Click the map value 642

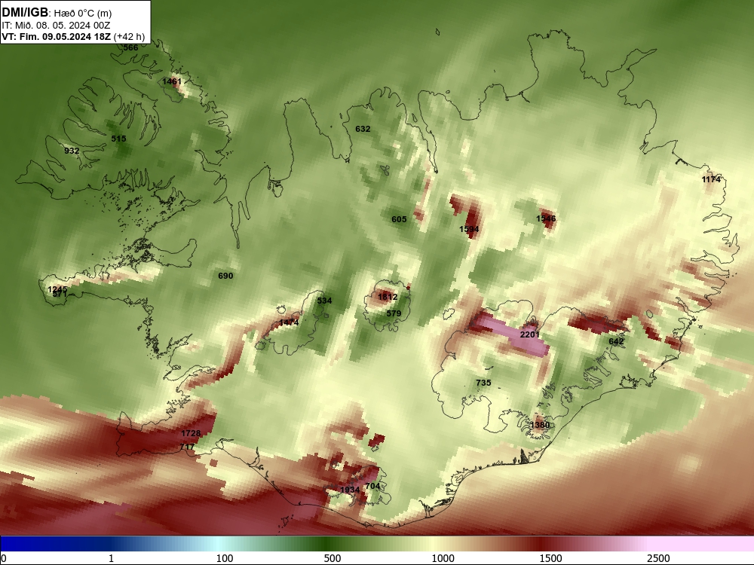[616, 341]
